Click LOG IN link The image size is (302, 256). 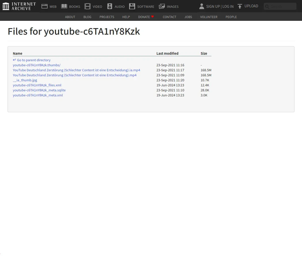[228, 7]
